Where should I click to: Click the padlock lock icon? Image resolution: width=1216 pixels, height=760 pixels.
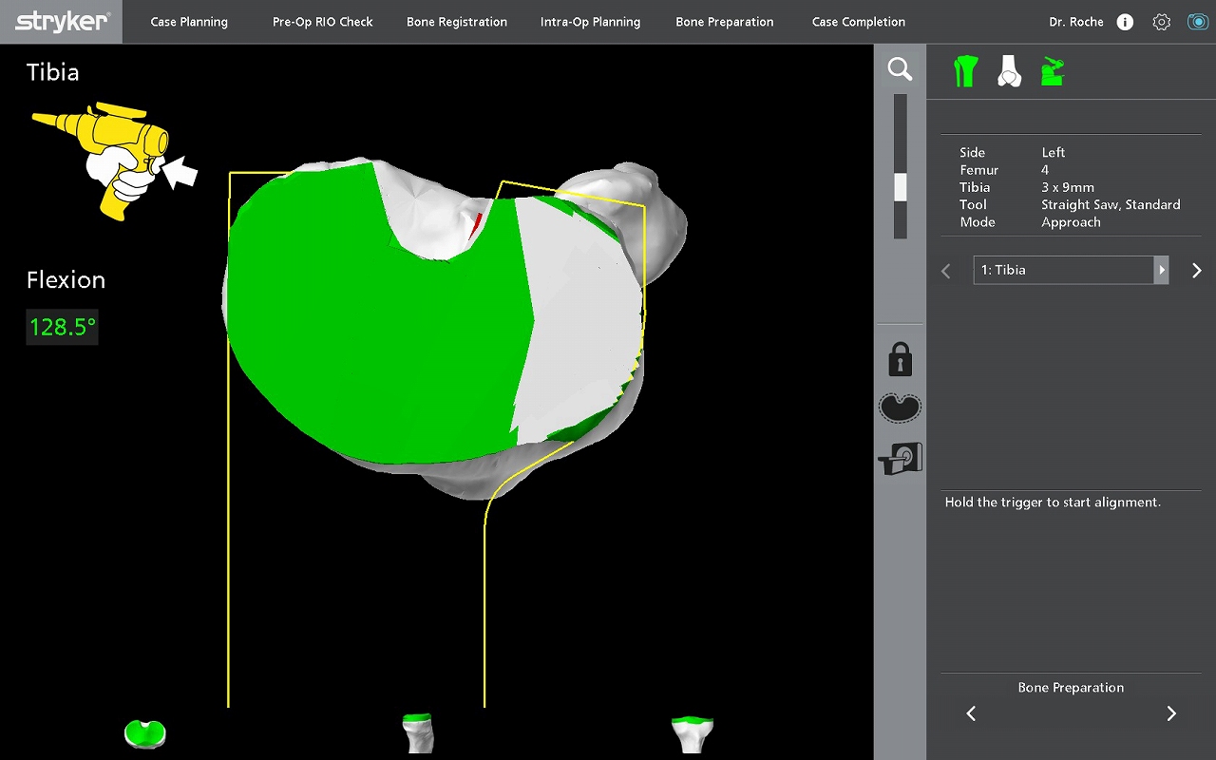900,360
